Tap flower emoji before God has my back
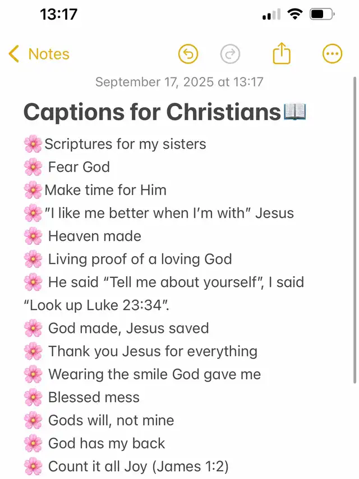359x479 pixels. point(33,444)
